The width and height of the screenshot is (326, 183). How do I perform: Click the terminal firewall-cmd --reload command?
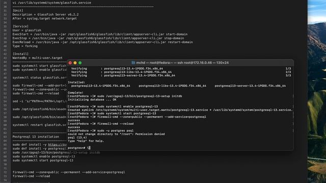pos(116,124)
